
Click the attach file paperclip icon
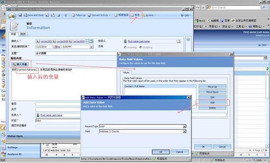click(x=66, y=15)
